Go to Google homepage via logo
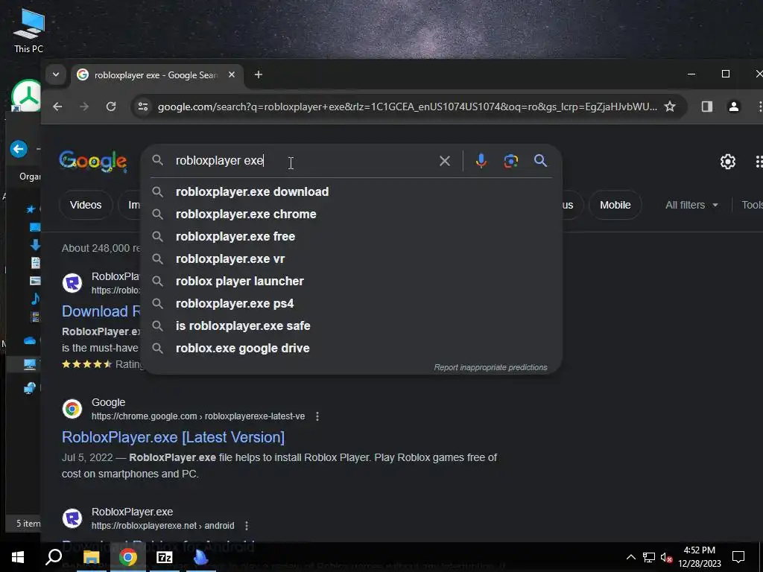 [x=93, y=161]
